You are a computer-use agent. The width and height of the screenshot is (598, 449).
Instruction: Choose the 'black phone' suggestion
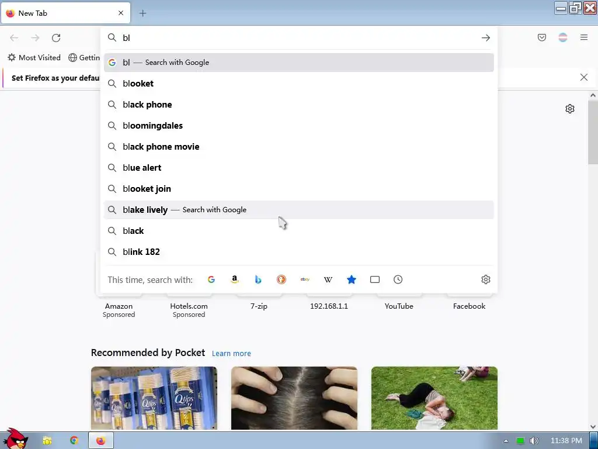click(x=298, y=105)
